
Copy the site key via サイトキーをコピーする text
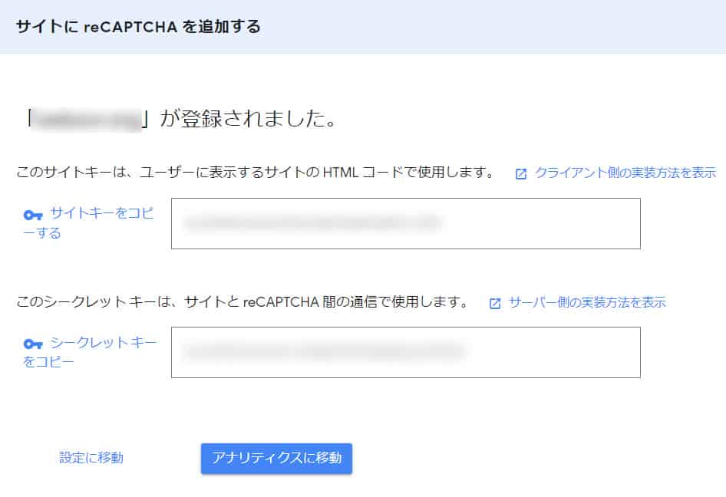click(101, 214)
